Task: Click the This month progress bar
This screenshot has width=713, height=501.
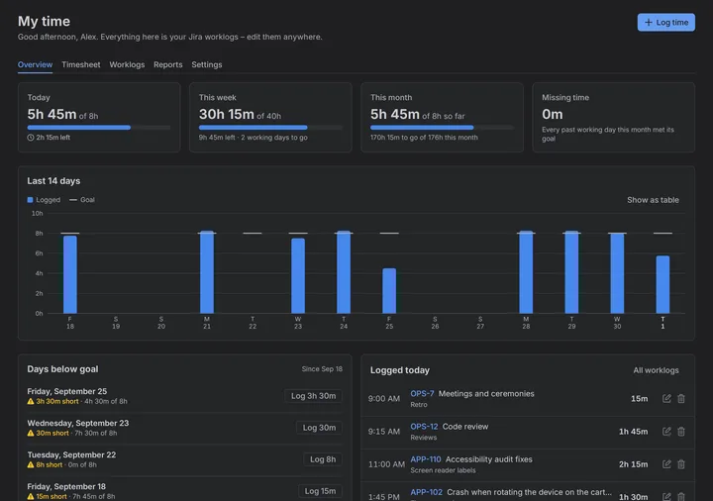Action: coord(442,128)
